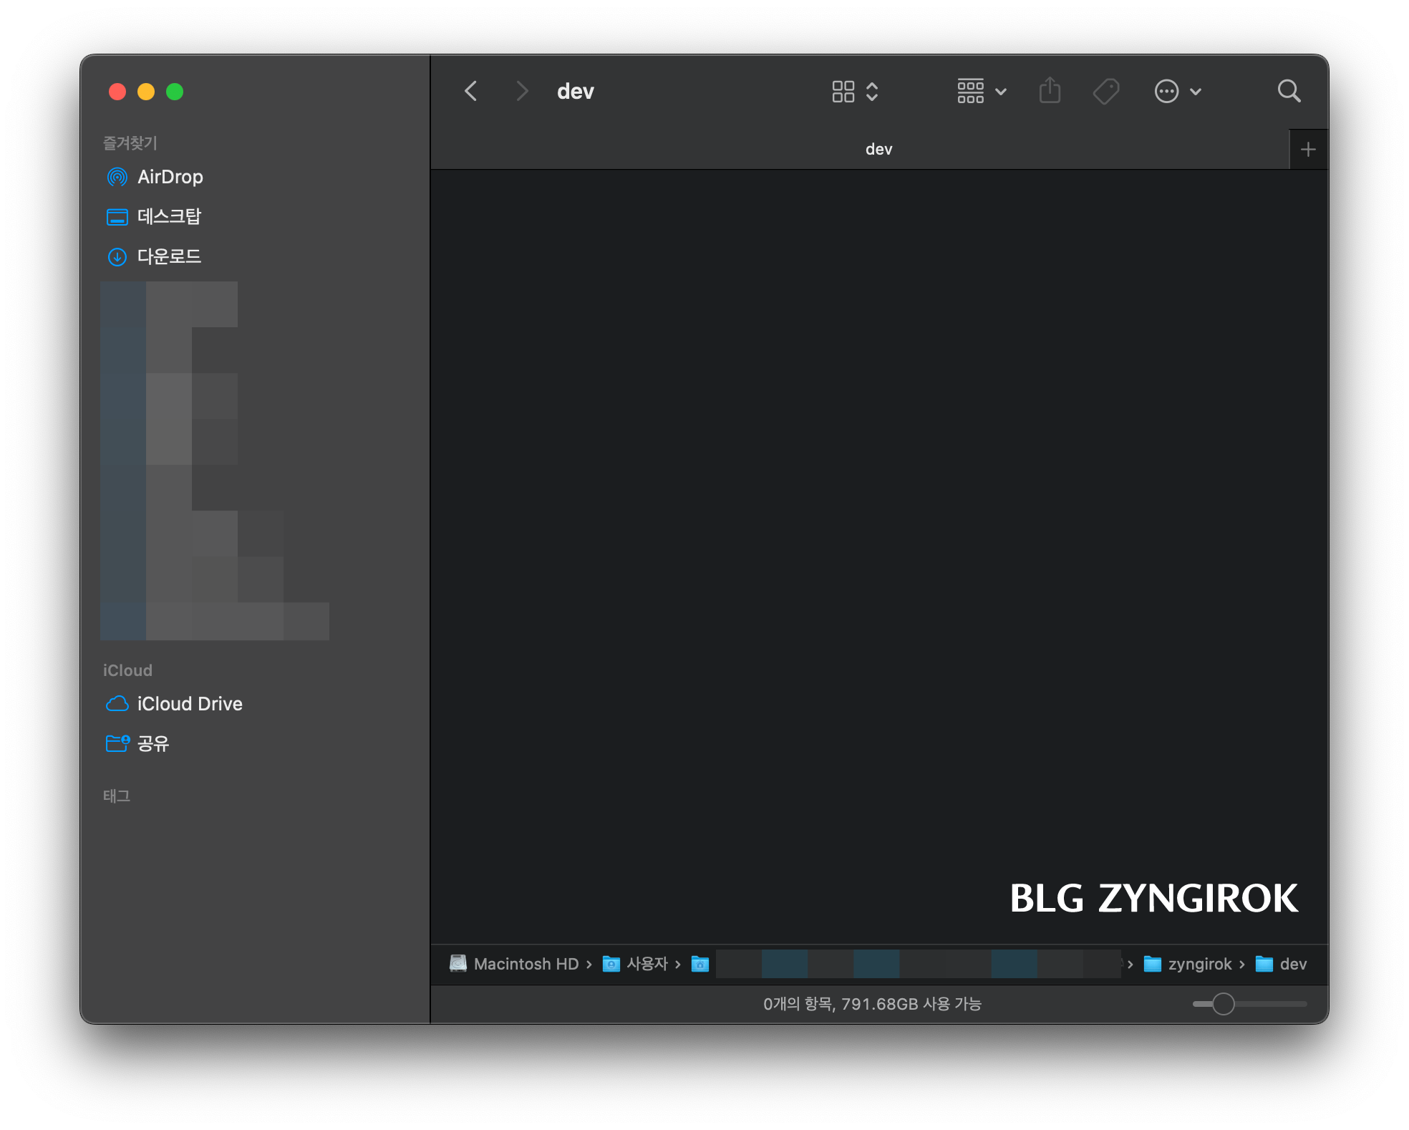
Task: Click the tag icon in toolbar
Action: [x=1106, y=91]
